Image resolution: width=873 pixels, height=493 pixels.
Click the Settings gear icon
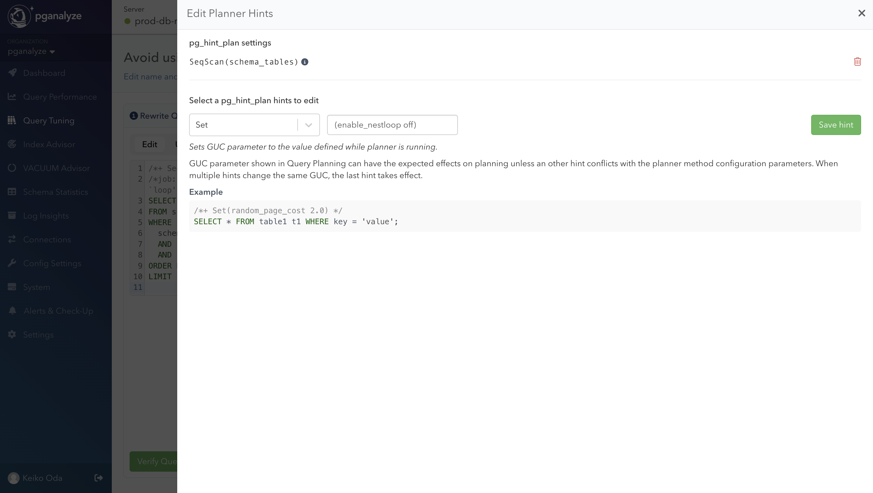point(12,334)
